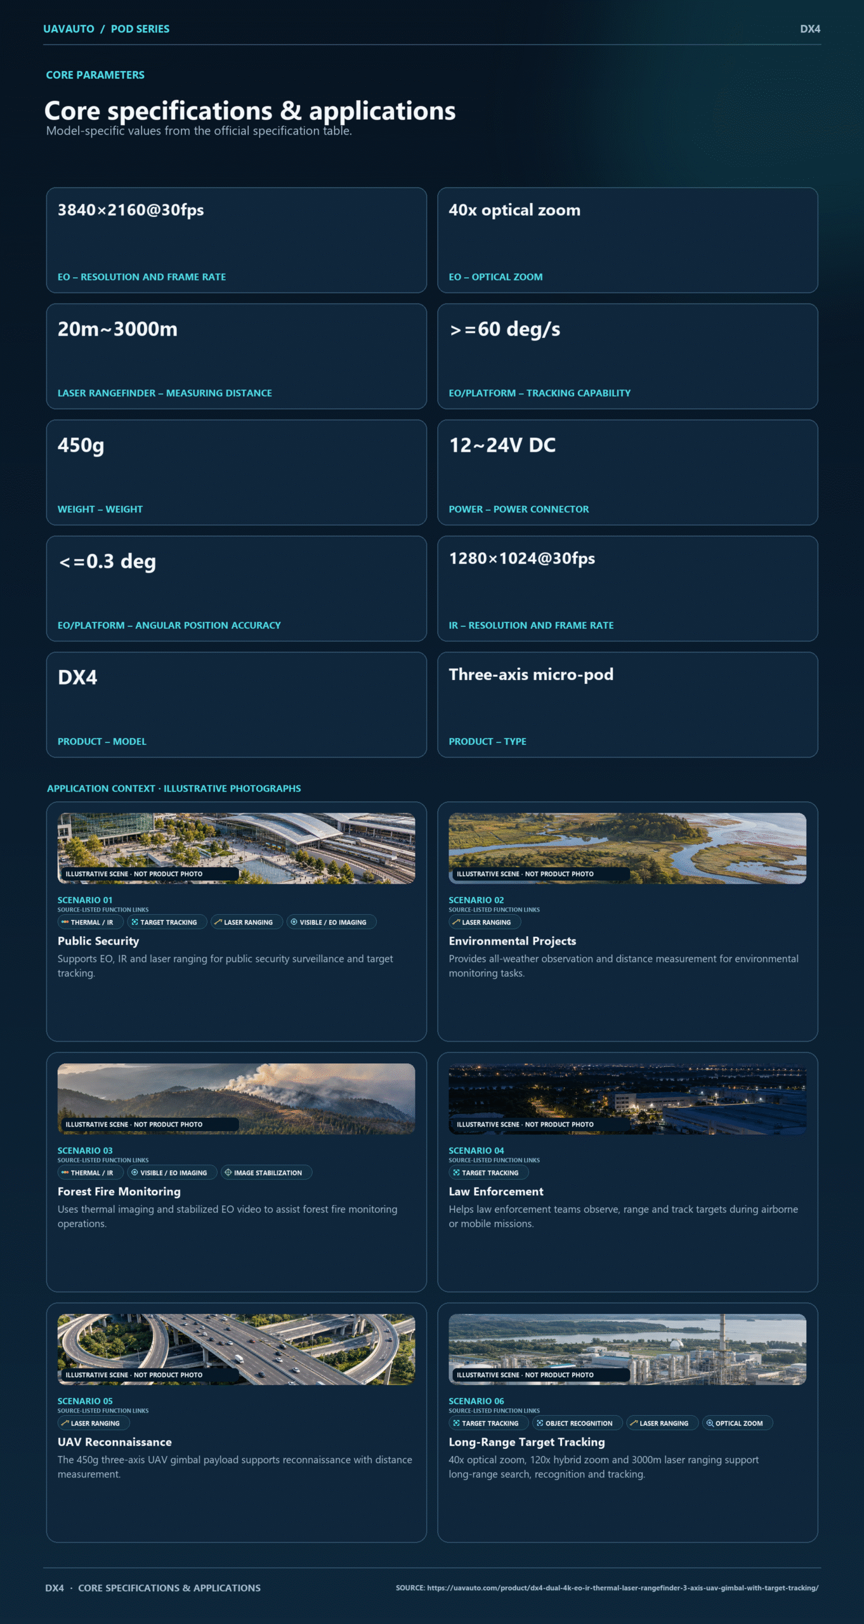Open the UAVAUTO breadcrumb link

tap(69, 29)
